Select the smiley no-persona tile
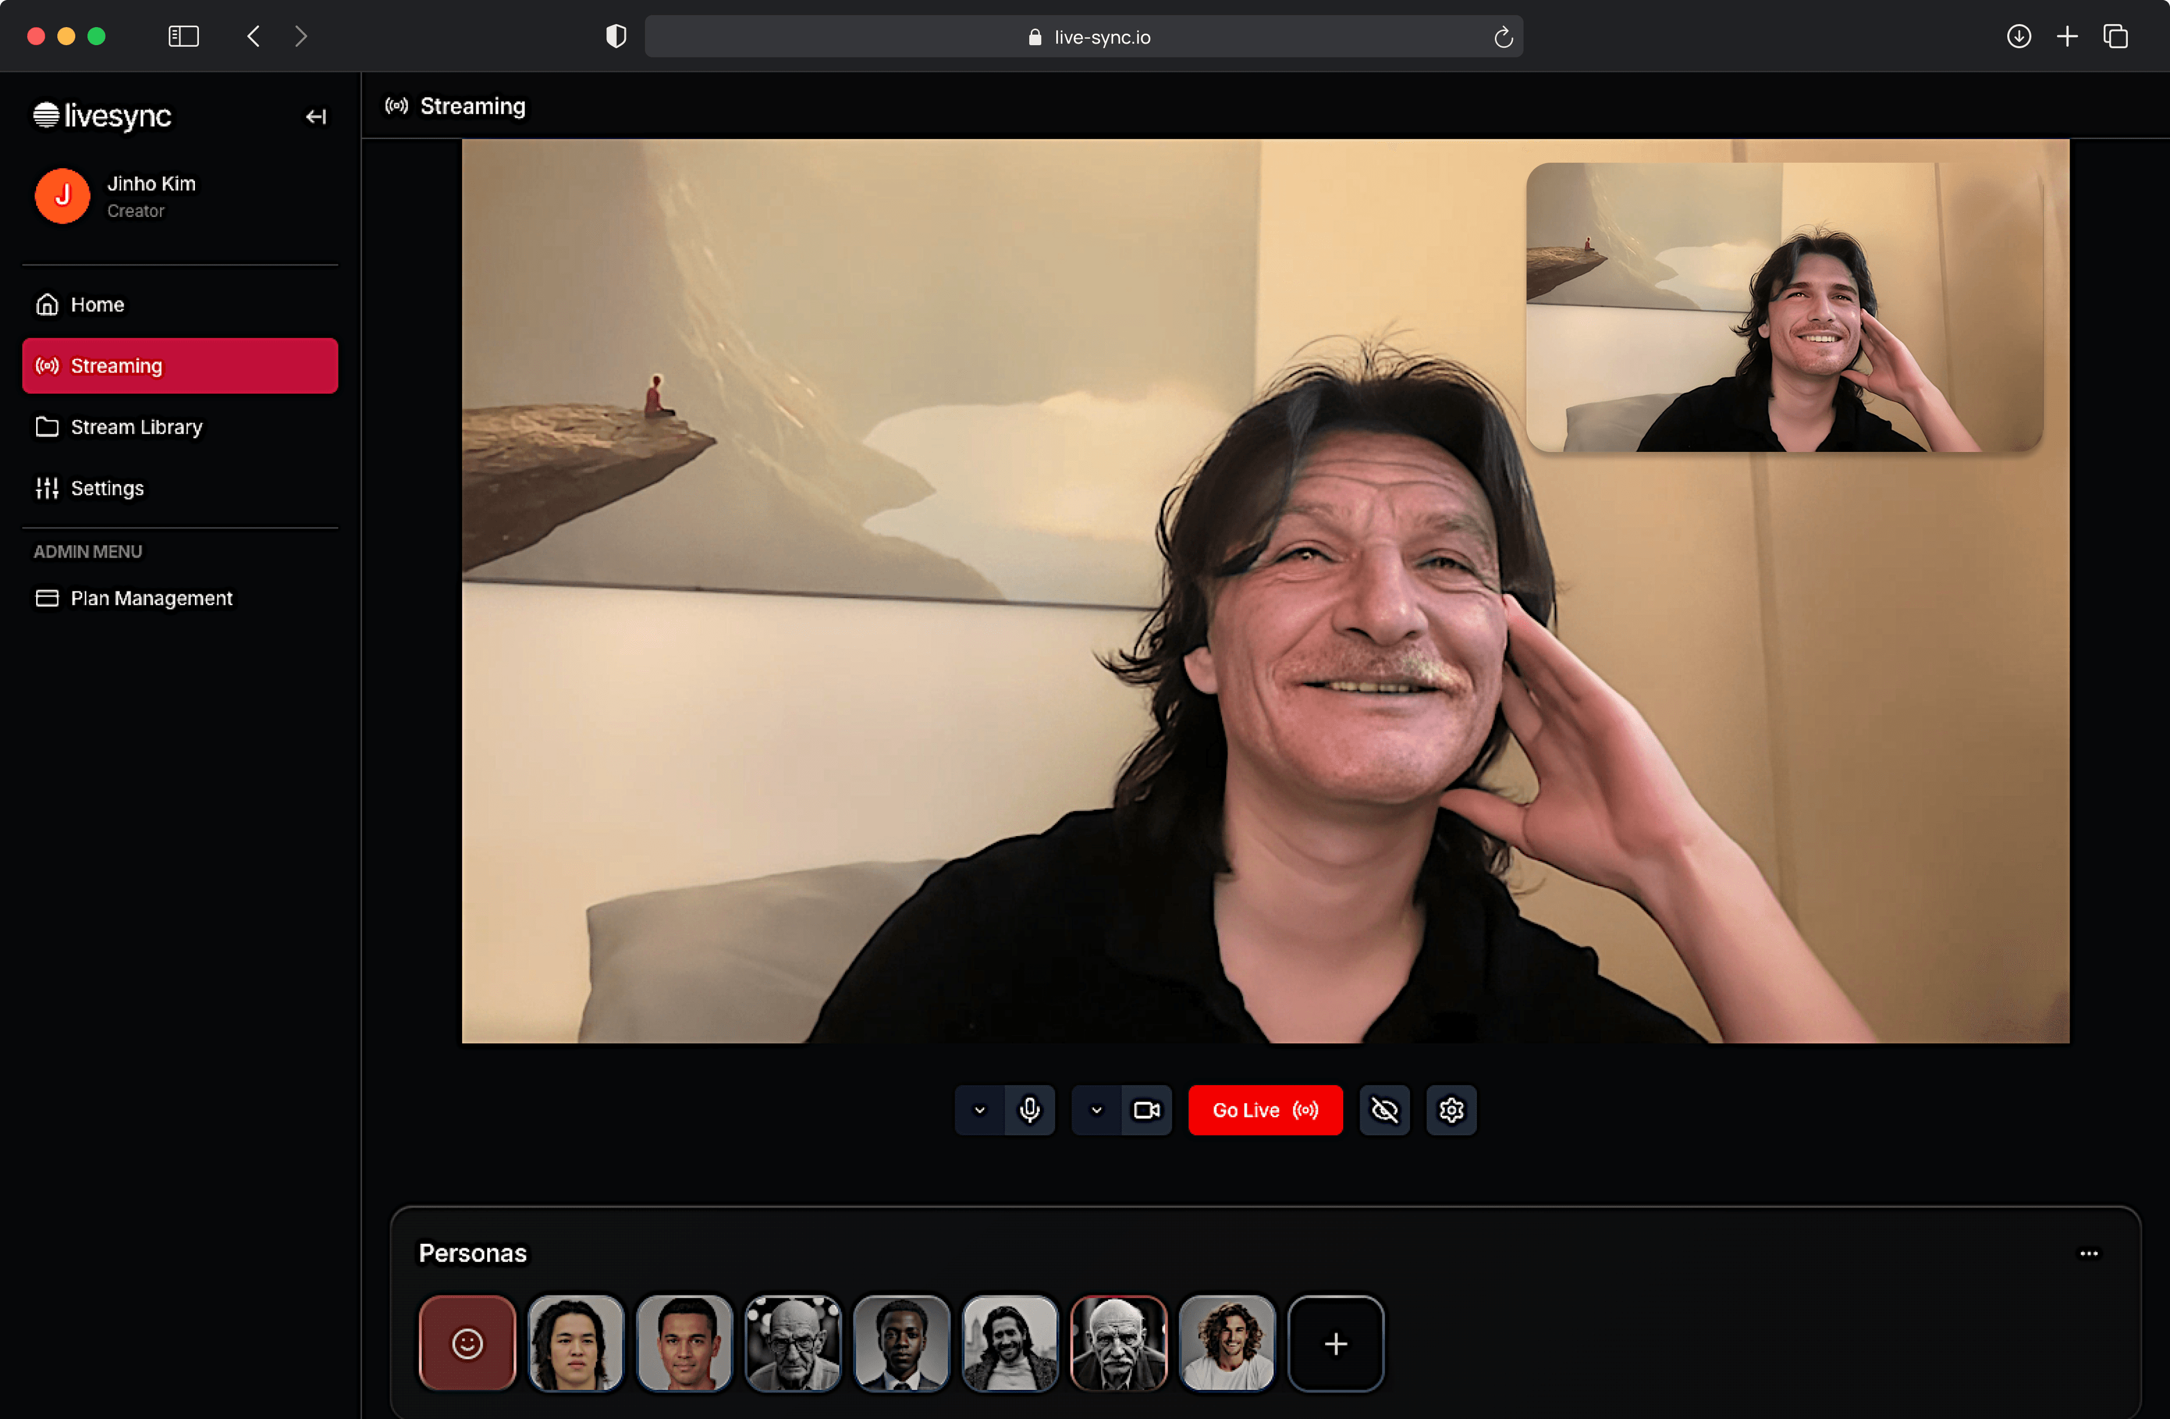 [467, 1342]
